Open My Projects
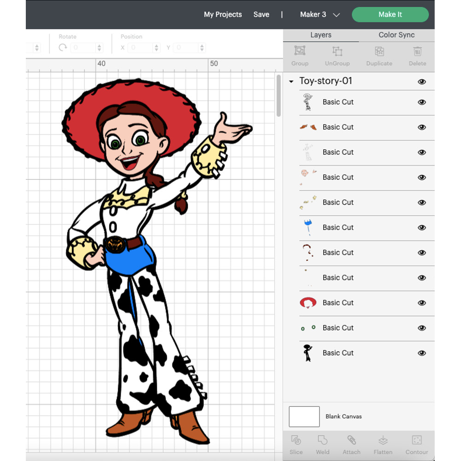461x461 pixels. pyautogui.click(x=223, y=14)
